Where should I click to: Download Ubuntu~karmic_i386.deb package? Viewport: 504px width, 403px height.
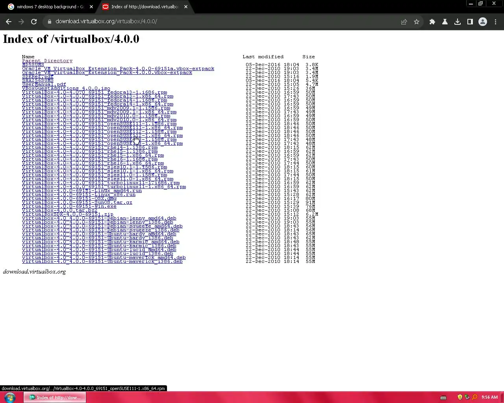[99, 246]
